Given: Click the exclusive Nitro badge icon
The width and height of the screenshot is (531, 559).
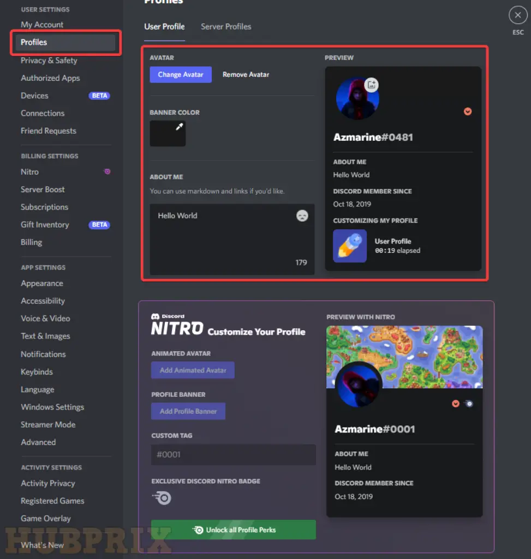Looking at the screenshot, I should (162, 498).
